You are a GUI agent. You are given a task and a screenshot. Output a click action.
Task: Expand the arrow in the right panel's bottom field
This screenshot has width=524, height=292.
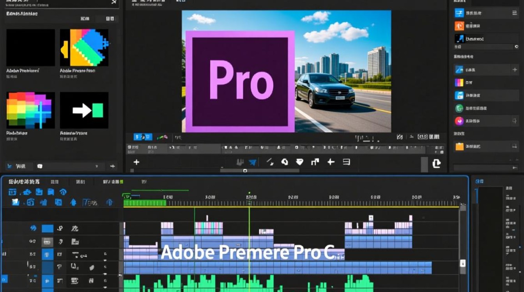coord(515,167)
